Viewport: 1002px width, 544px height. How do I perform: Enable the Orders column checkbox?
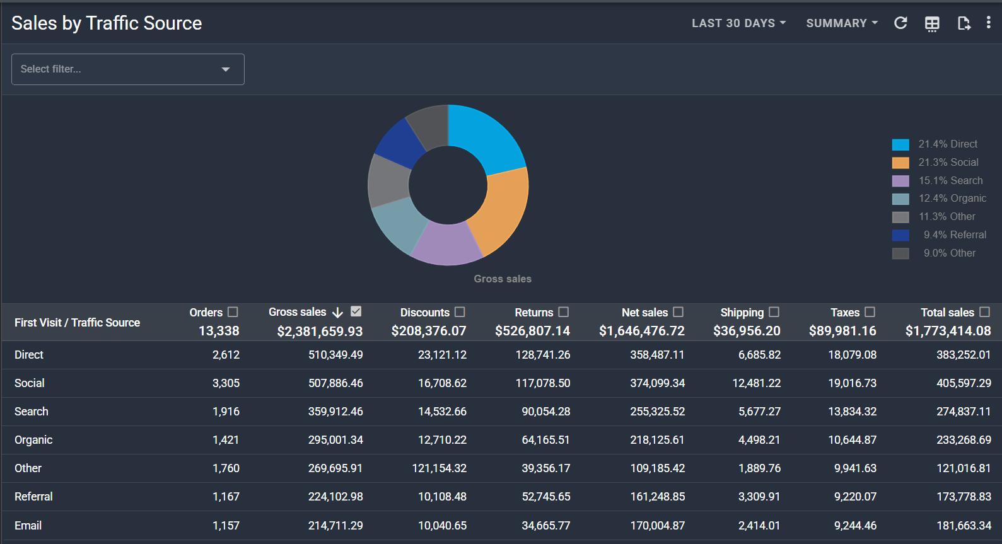pos(233,312)
